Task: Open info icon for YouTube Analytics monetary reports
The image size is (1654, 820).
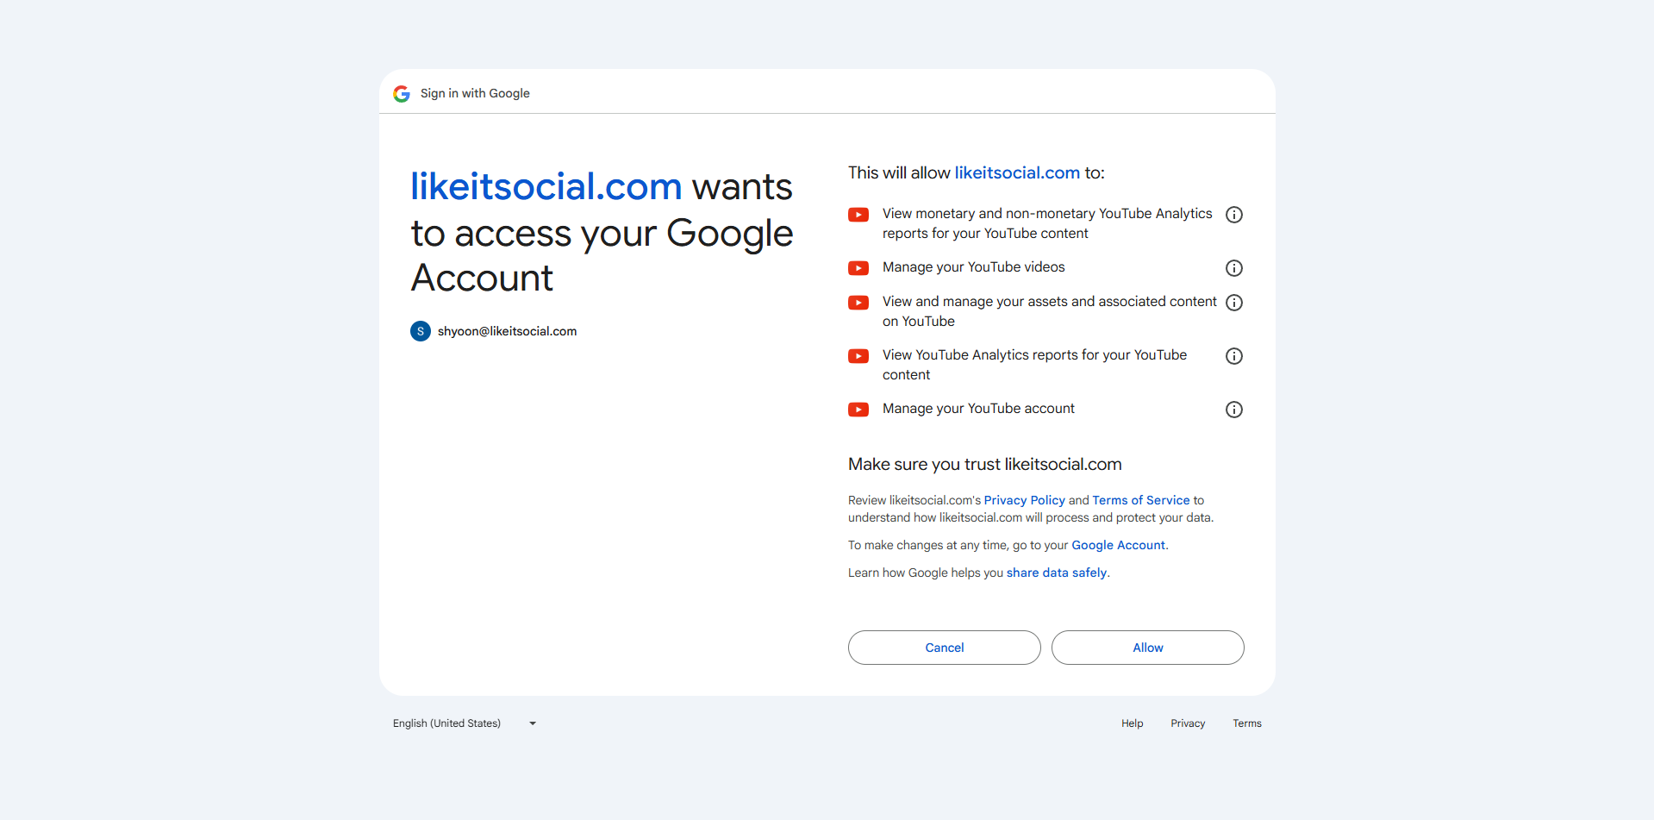Action: point(1234,215)
